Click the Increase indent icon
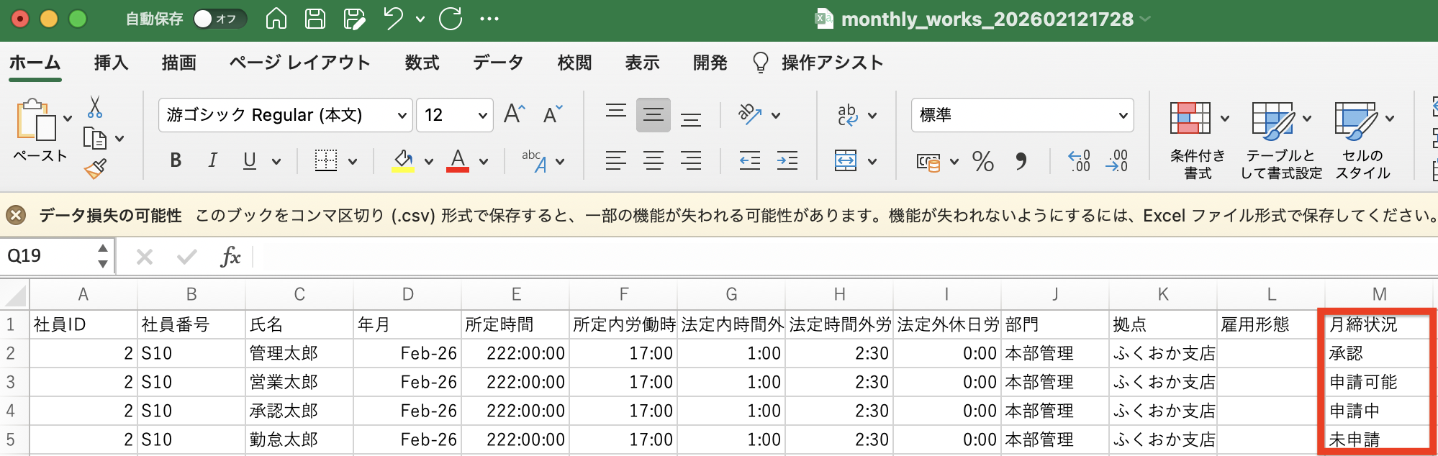 [787, 161]
